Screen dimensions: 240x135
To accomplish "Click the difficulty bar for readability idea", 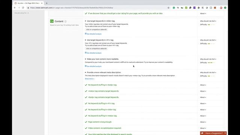I will (211, 63).
